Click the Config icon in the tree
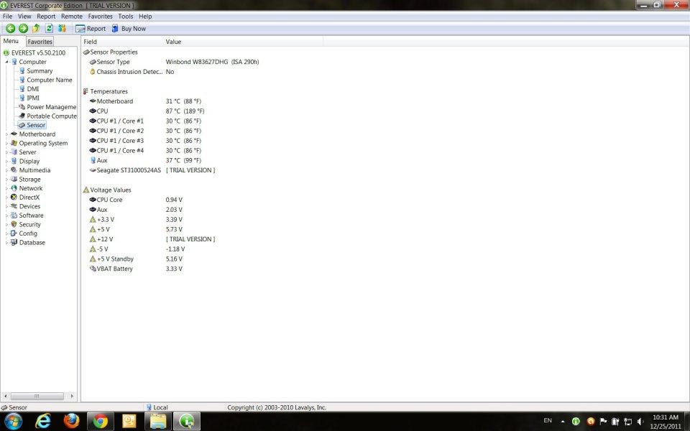690x431 pixels. point(14,233)
